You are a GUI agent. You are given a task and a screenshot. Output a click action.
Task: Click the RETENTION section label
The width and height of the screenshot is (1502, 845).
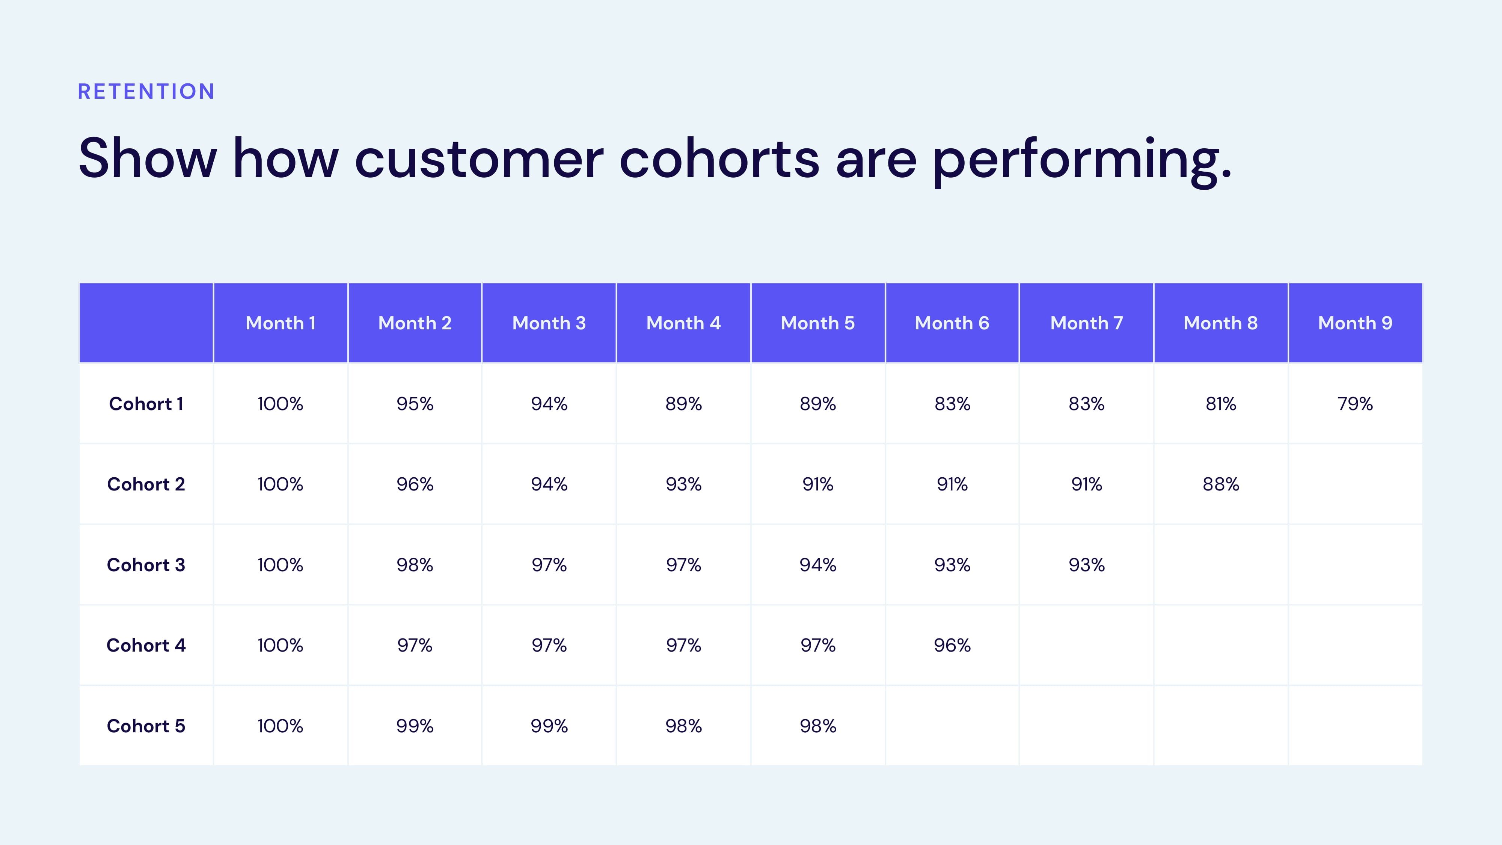tap(146, 92)
